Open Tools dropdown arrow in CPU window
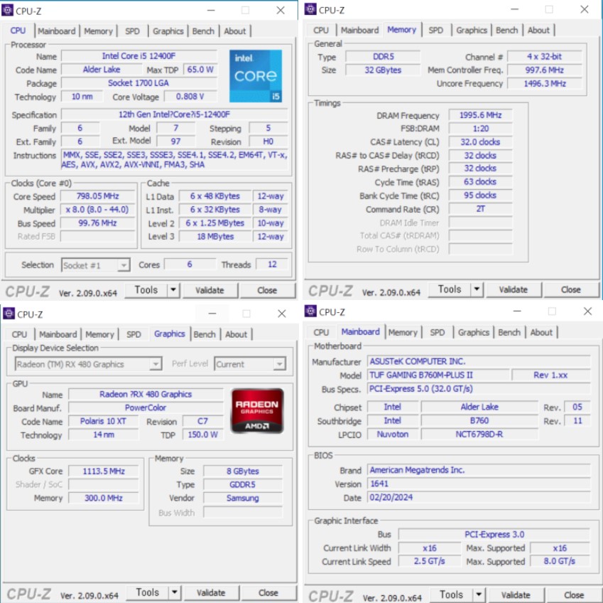 point(173,290)
